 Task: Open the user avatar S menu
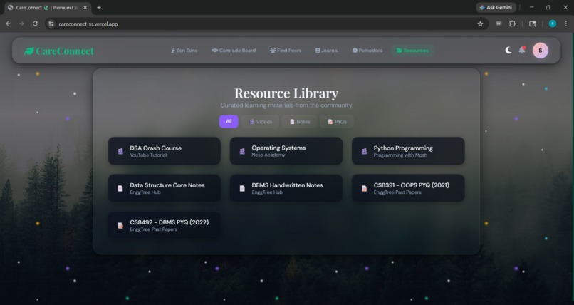coord(541,51)
